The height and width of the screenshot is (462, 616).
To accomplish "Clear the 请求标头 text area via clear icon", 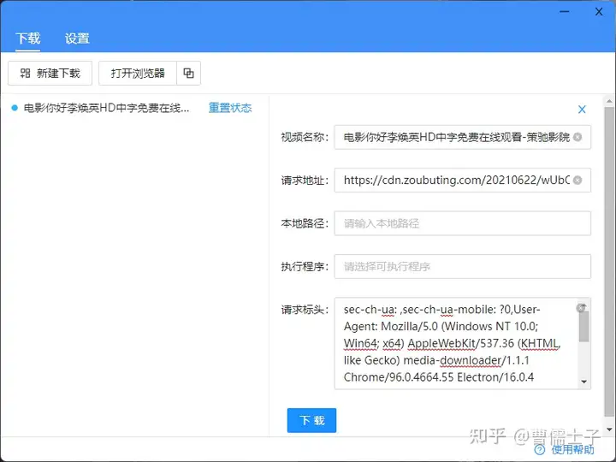I will (581, 308).
